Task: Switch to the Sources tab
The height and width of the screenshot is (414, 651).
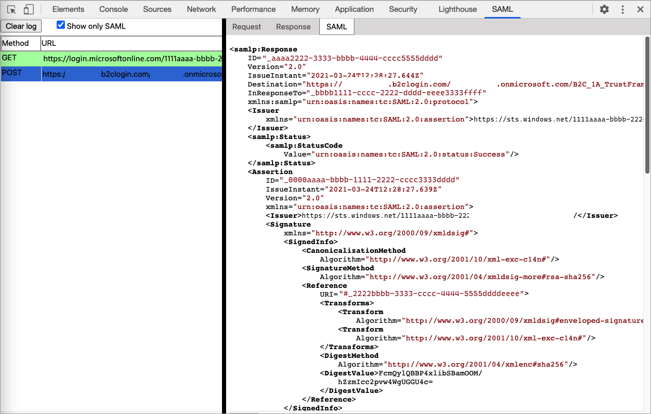Action: 157,9
